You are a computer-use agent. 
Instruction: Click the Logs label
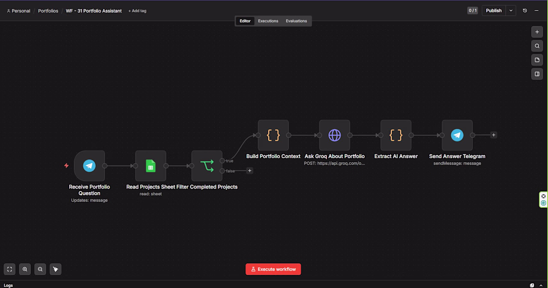8,285
